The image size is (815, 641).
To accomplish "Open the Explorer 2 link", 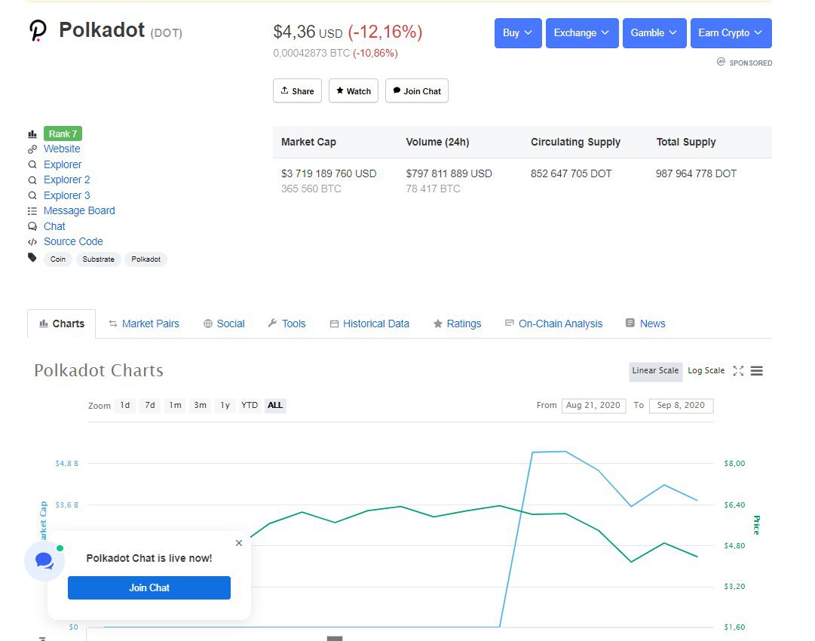I will coord(66,179).
